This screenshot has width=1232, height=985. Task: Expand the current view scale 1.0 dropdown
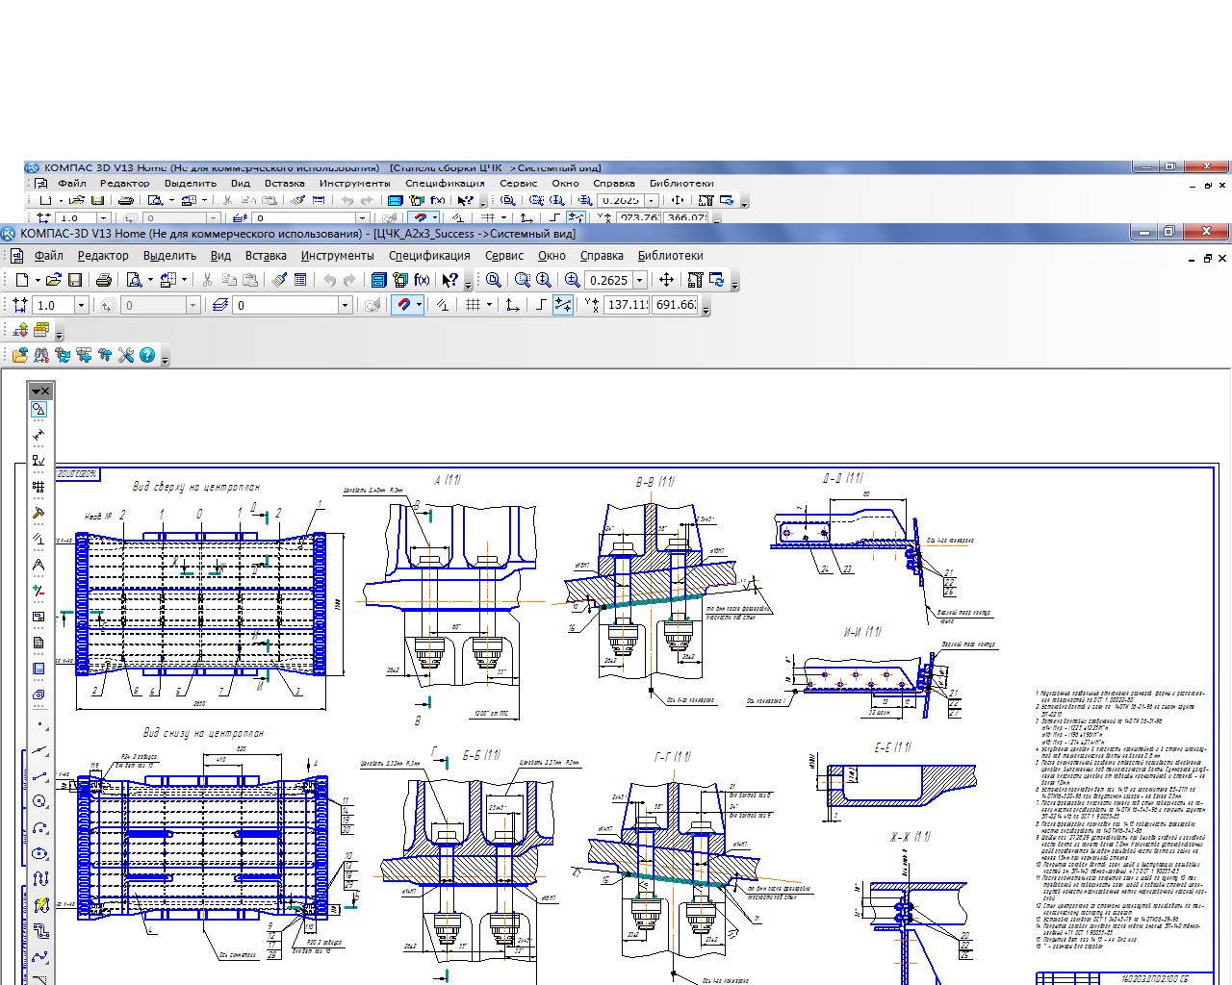pyautogui.click(x=81, y=305)
